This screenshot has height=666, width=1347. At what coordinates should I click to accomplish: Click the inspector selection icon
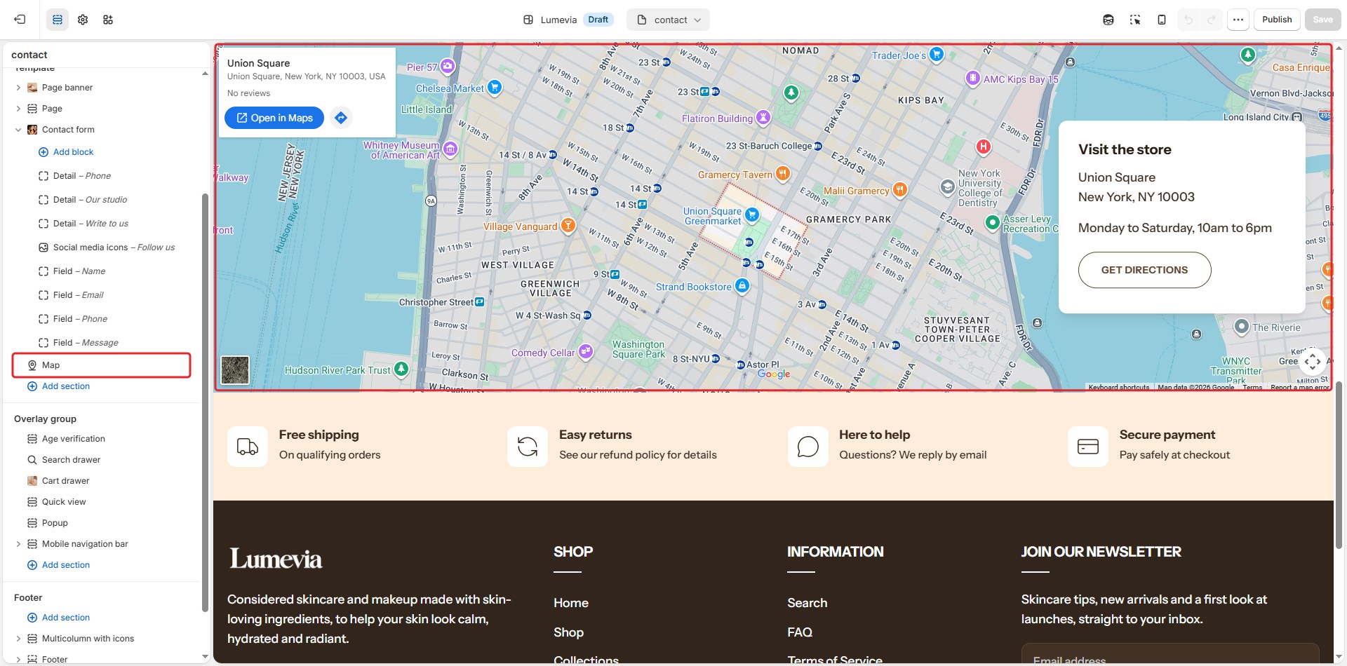pos(1135,20)
